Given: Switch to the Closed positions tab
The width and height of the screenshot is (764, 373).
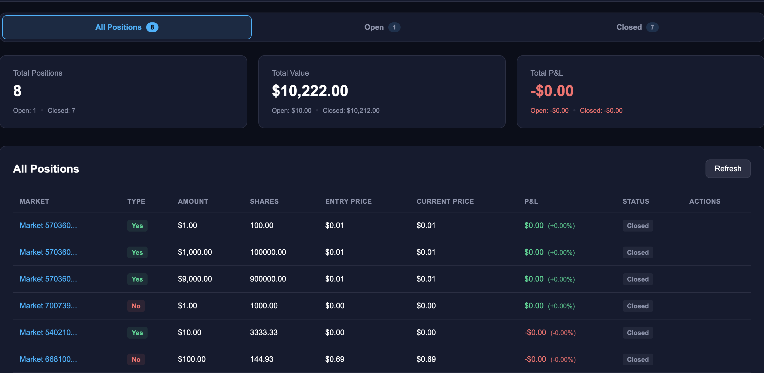Looking at the screenshot, I should pos(637,27).
